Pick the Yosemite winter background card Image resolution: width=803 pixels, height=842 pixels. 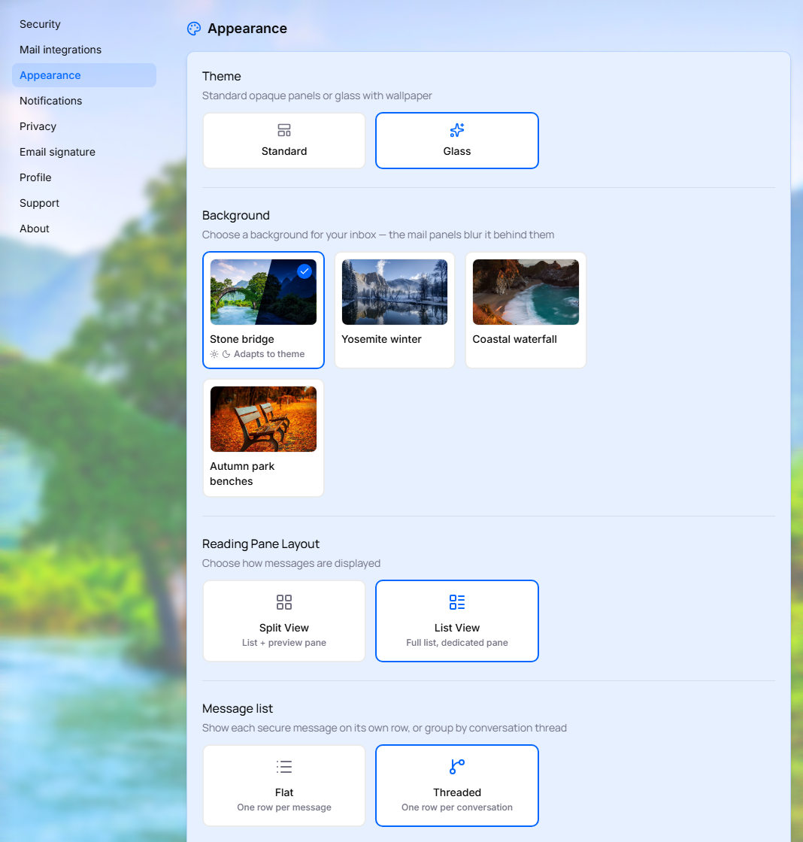pos(395,310)
